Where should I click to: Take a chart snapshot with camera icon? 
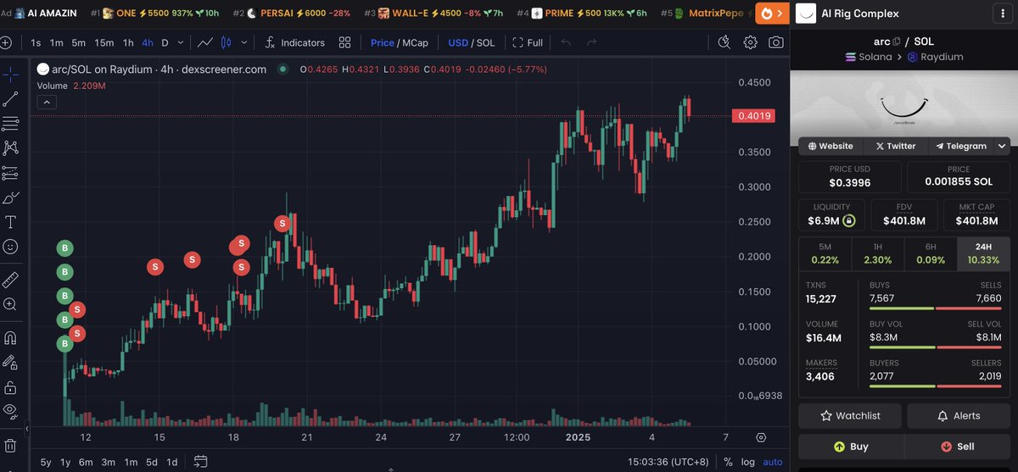point(775,42)
